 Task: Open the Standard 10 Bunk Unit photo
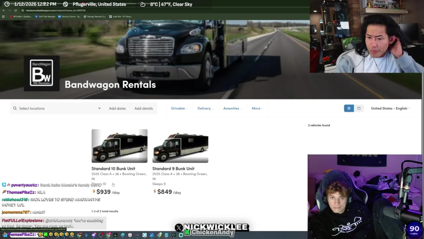(x=120, y=146)
